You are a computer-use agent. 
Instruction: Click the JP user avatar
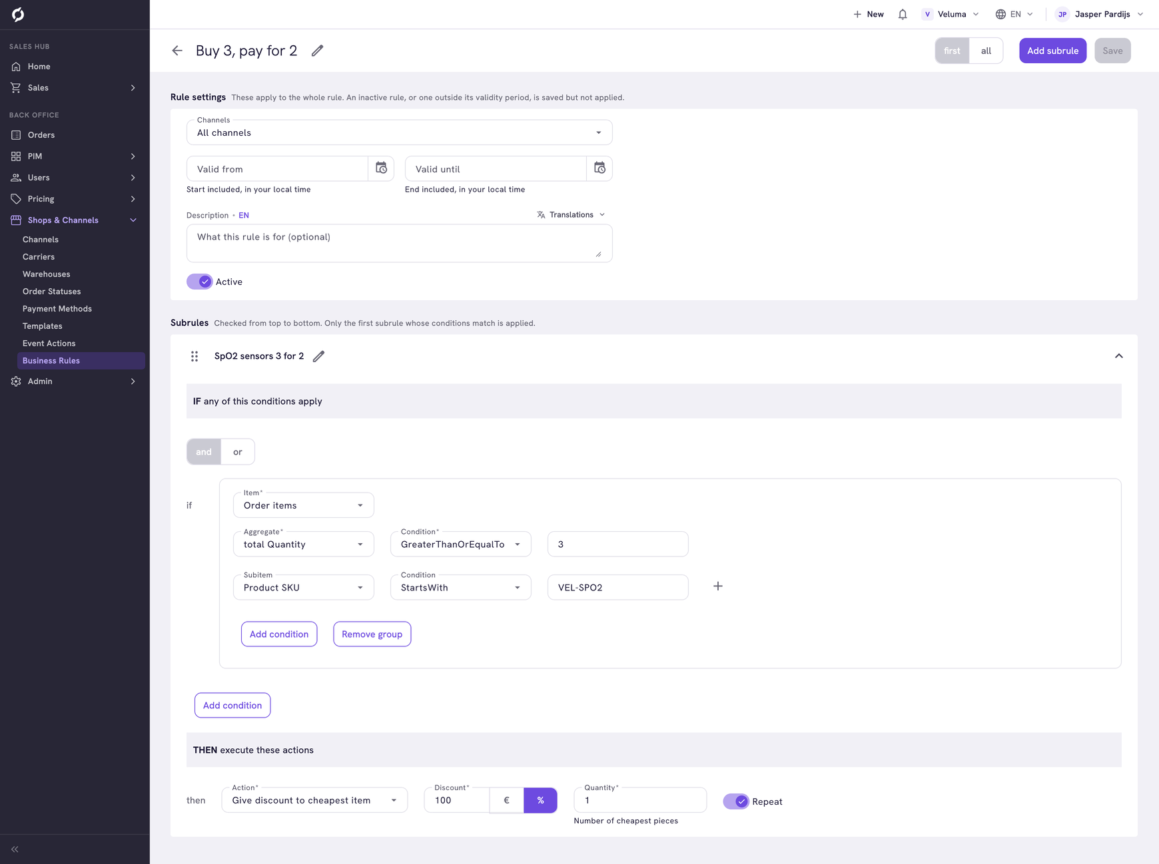[x=1062, y=14]
